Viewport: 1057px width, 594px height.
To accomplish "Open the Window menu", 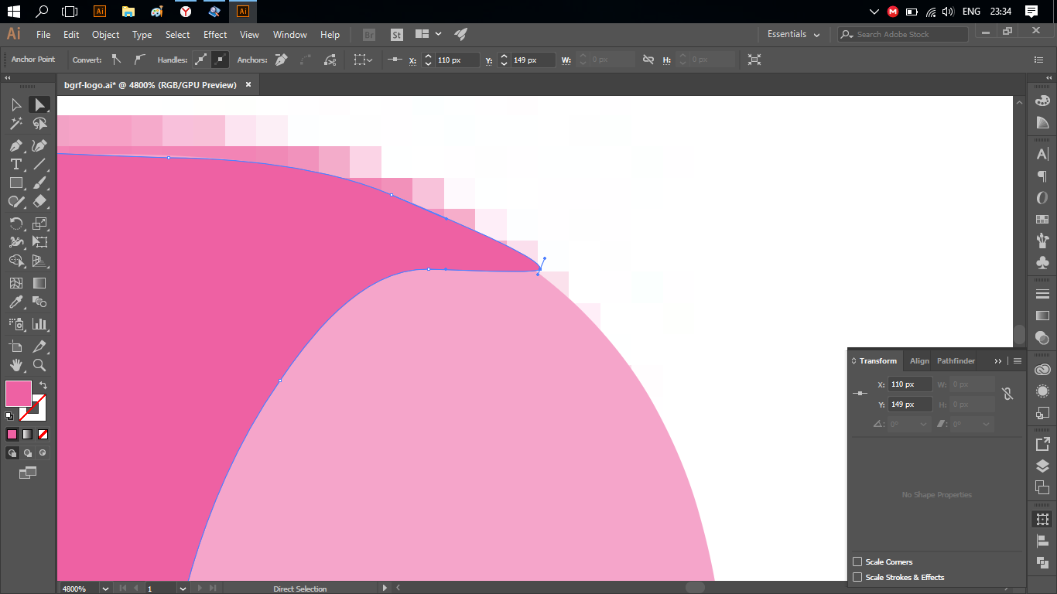I will (290, 35).
